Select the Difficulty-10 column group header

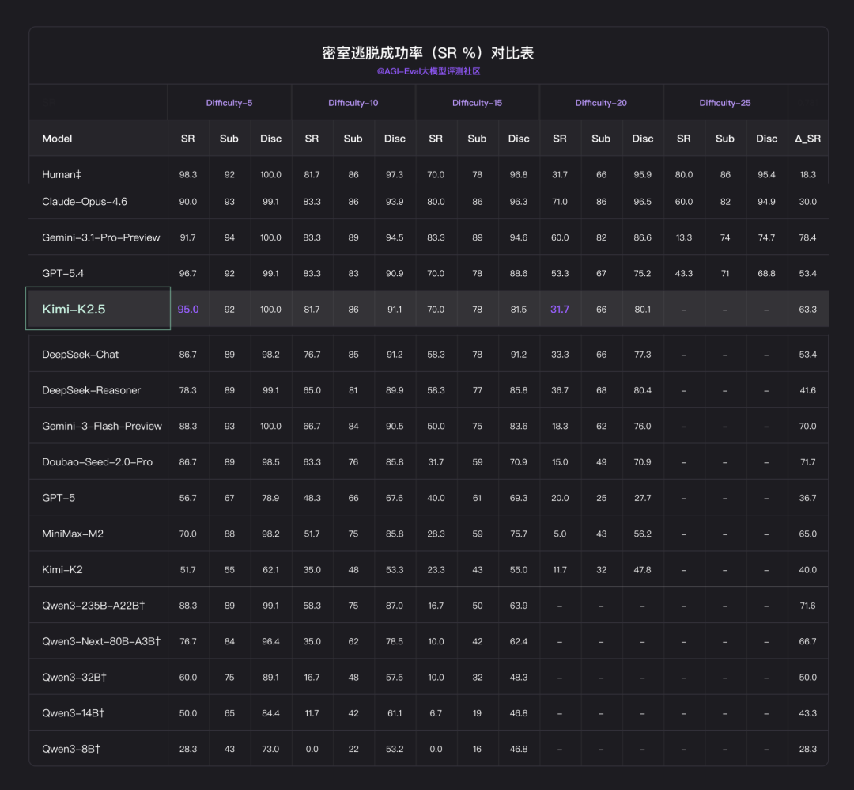(x=353, y=103)
